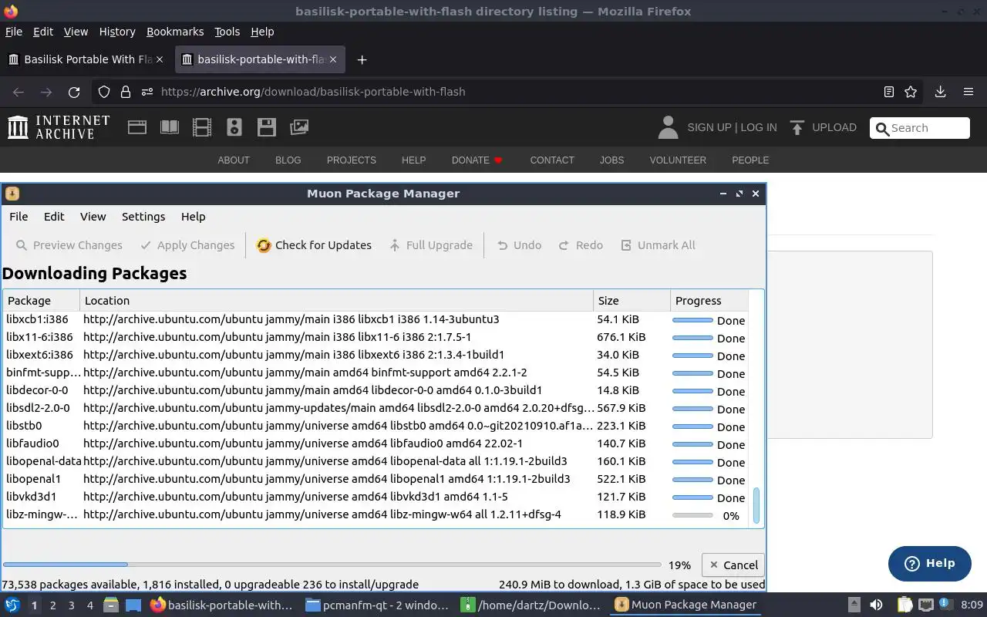Image resolution: width=987 pixels, height=617 pixels.
Task: Switch to /home/dartz/Downloads taskbar entry
Action: (531, 605)
